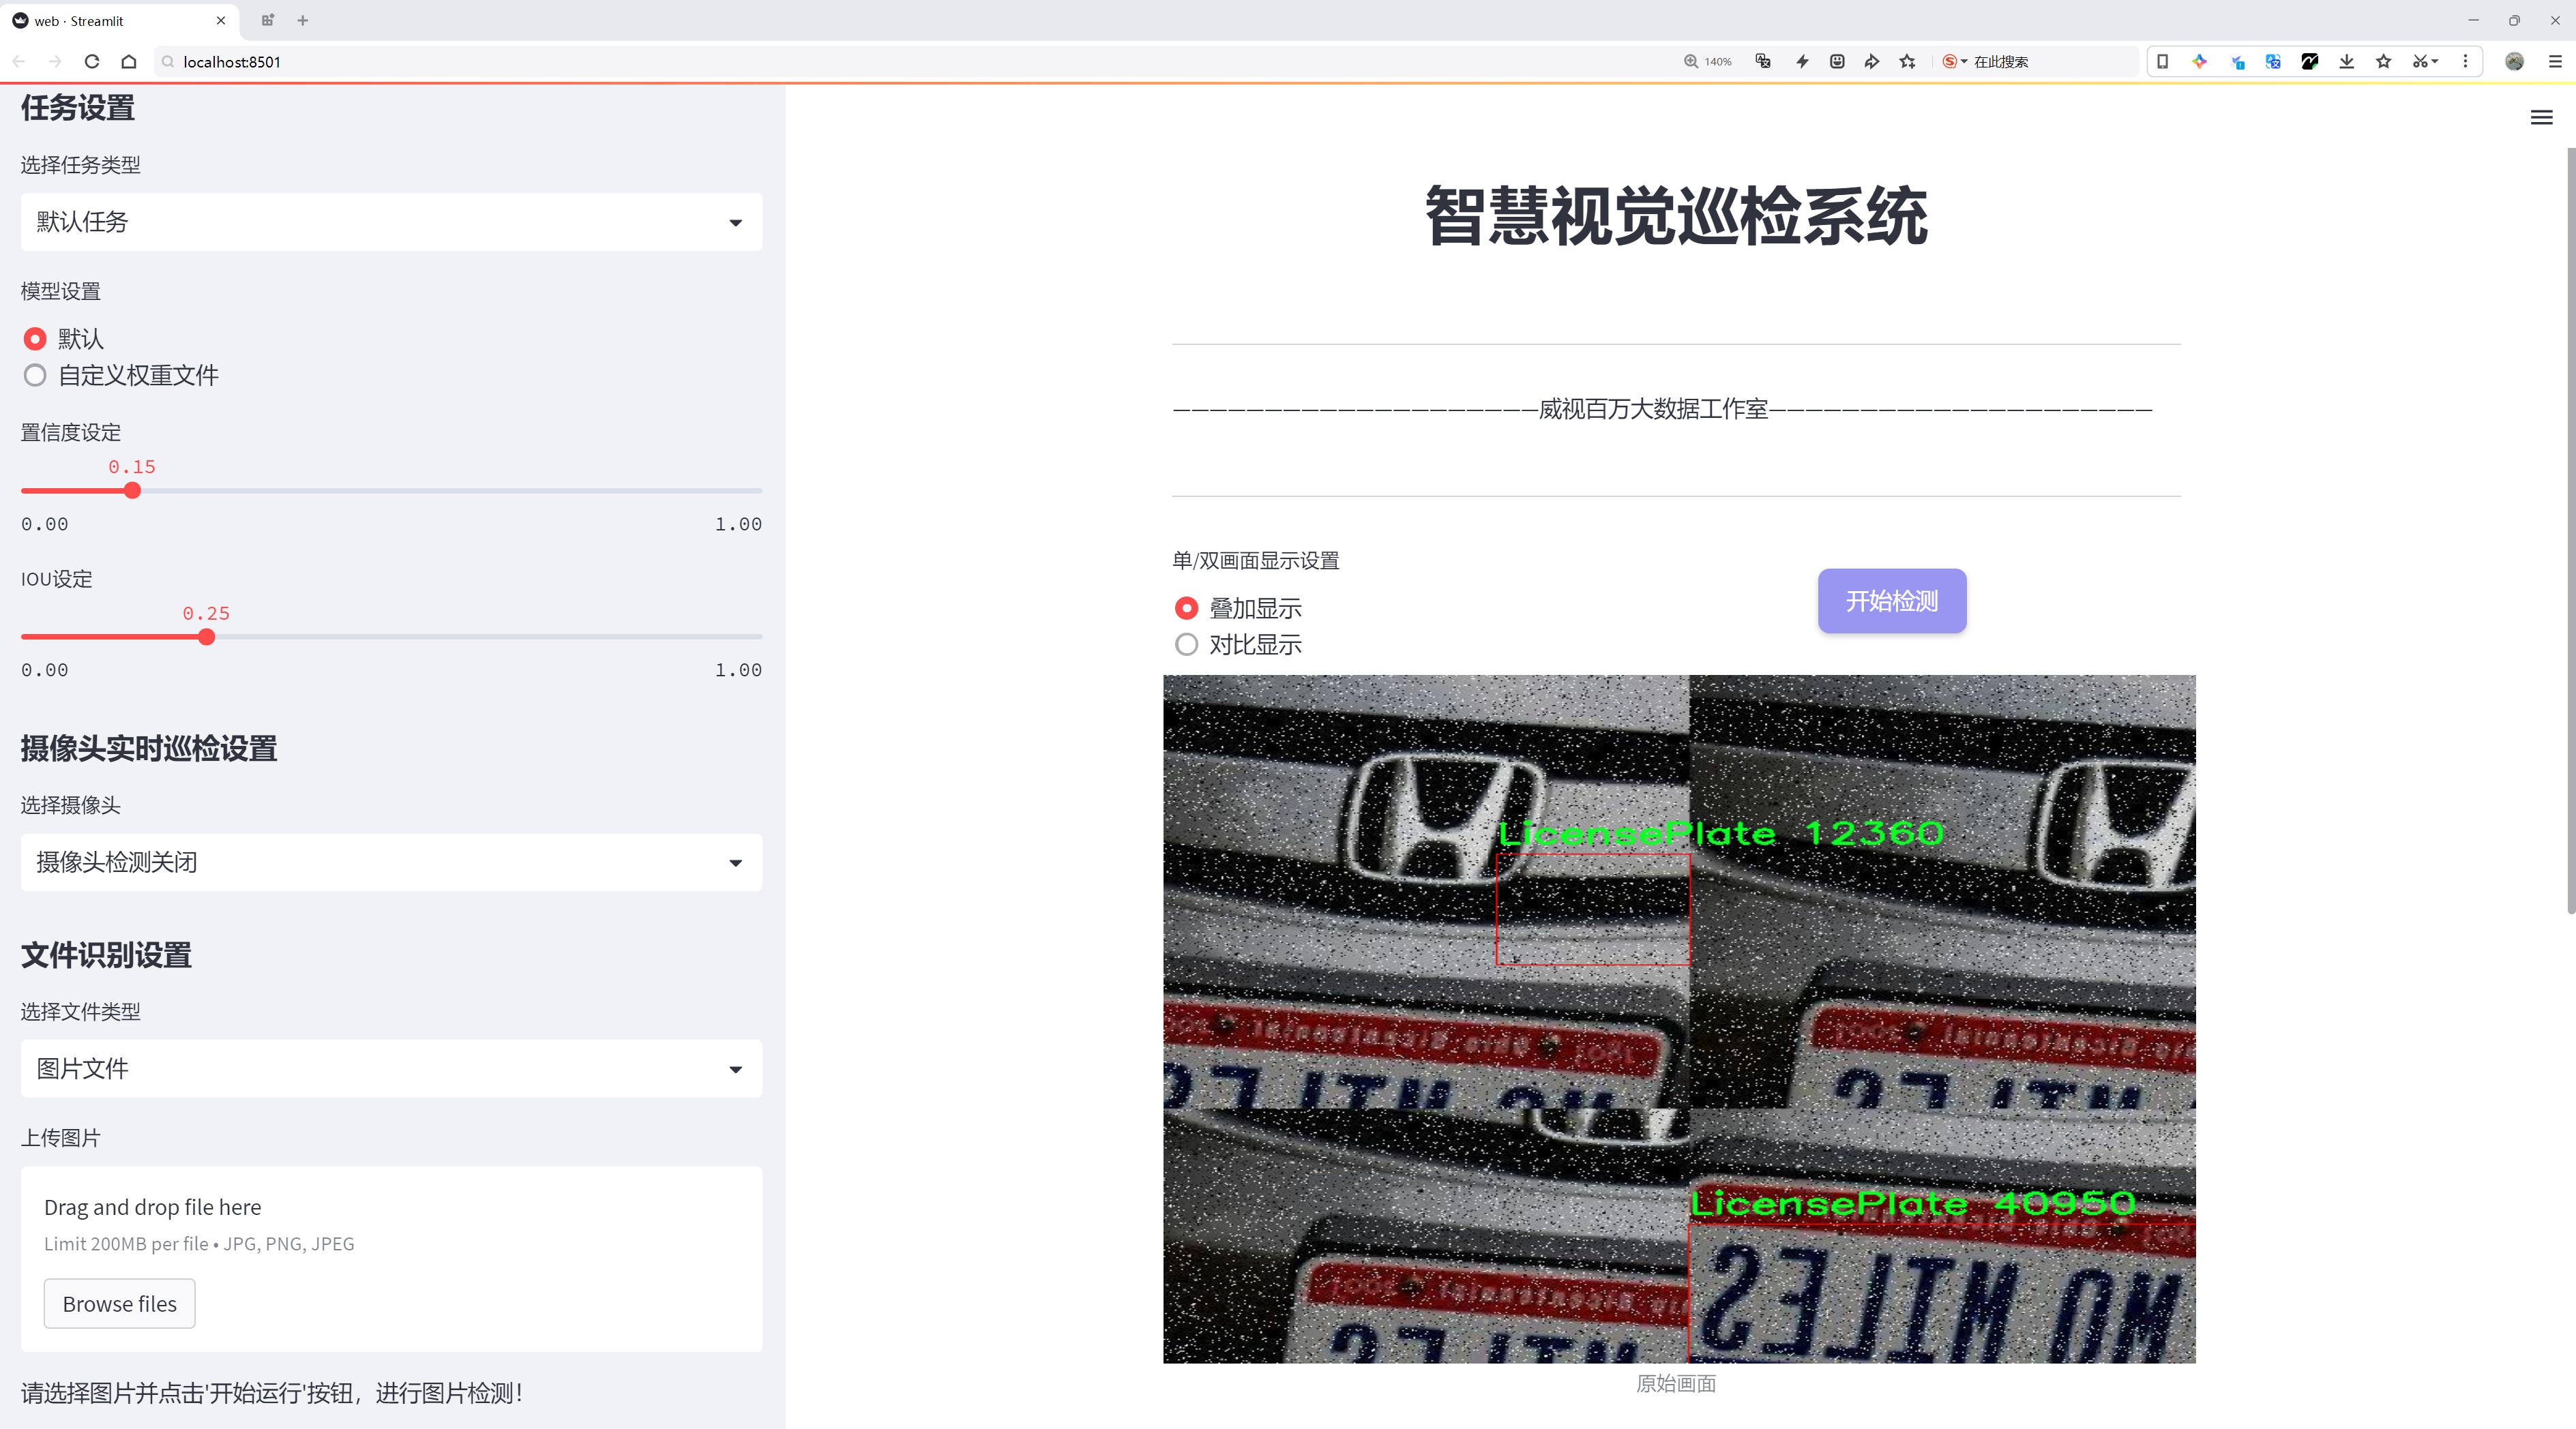Open the colorful AI assistant extension
Viewport: 2576px width, 1429px height.
coord(2199,61)
